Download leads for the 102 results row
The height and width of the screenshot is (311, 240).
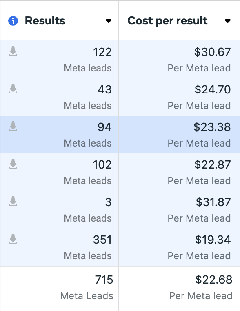[x=13, y=164]
